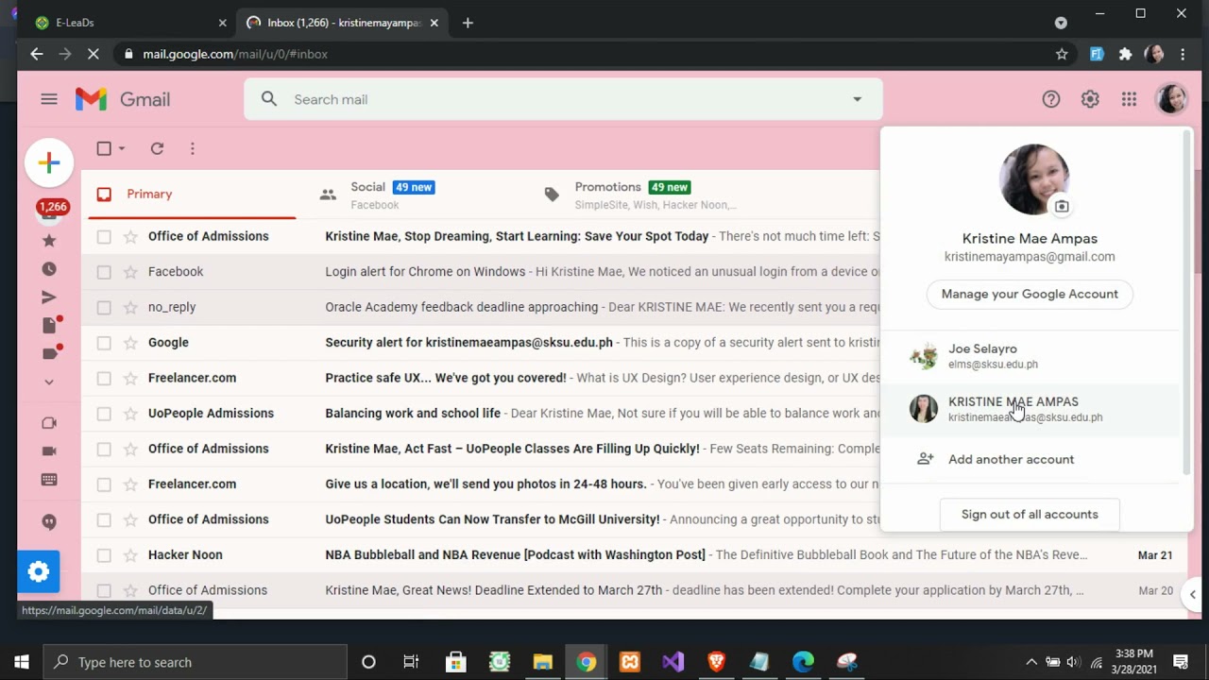
Task: Click the Join a meeting camera icon
Action: tap(49, 451)
